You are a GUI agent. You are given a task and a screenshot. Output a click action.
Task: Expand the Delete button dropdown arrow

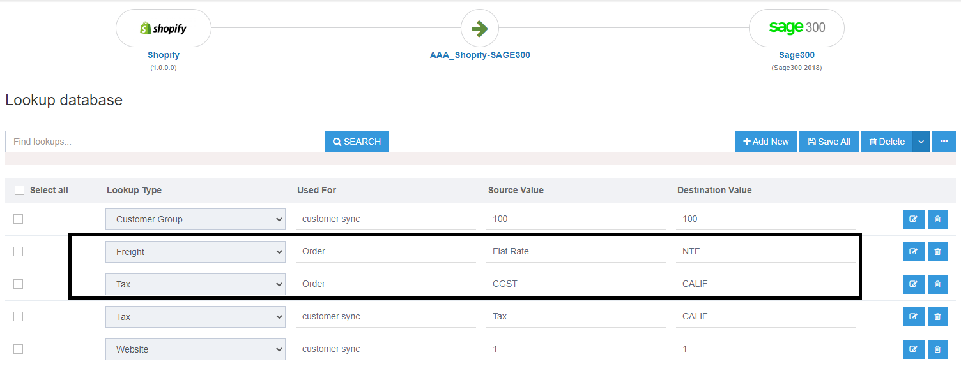coord(921,142)
